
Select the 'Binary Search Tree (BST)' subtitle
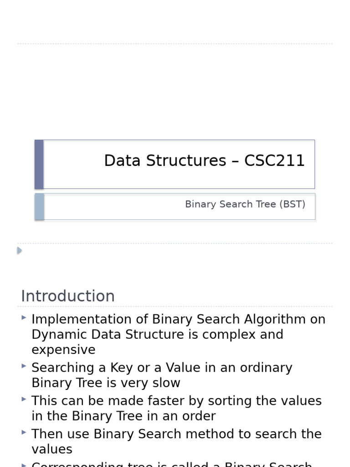click(245, 204)
